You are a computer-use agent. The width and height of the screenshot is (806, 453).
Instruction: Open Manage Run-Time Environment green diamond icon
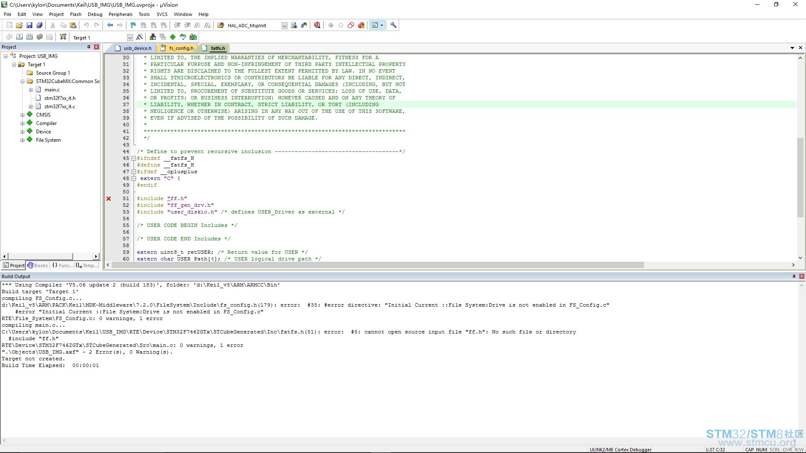pyautogui.click(x=173, y=37)
